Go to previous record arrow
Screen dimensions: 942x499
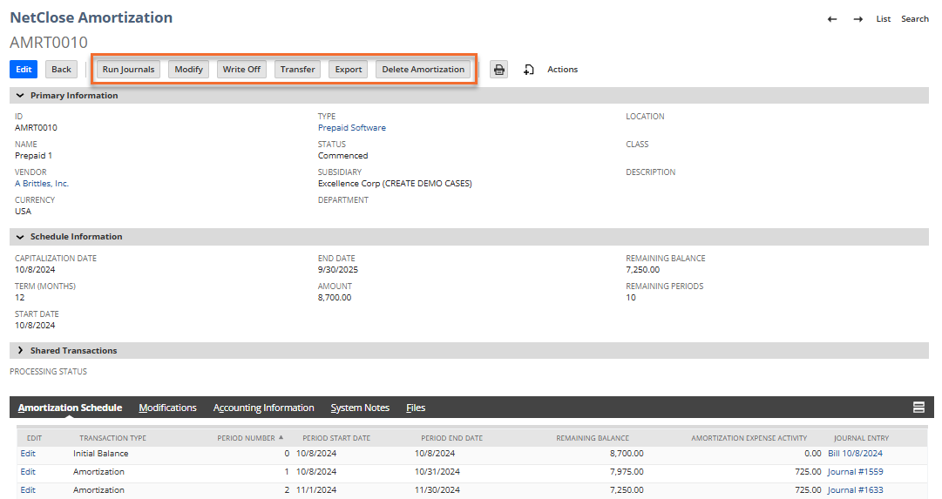pyautogui.click(x=832, y=19)
